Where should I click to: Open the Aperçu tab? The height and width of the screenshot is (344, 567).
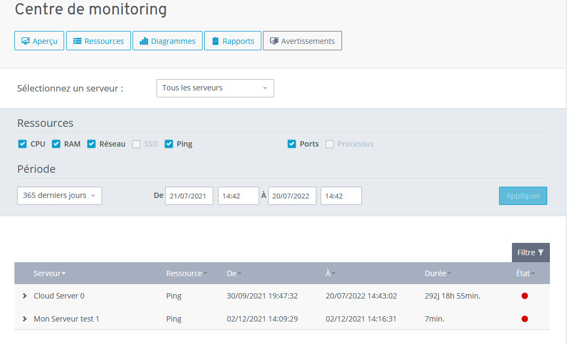coord(39,41)
